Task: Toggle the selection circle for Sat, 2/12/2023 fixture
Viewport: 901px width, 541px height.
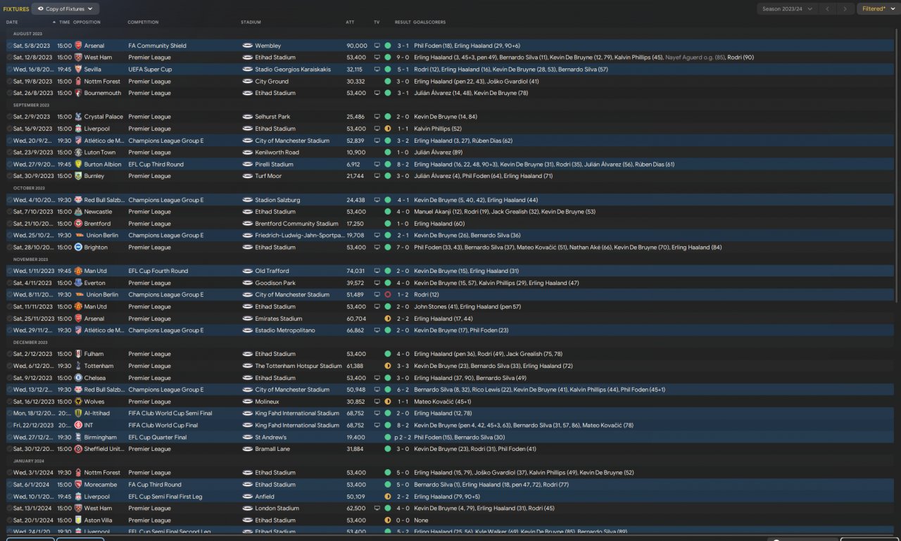Action: pos(9,354)
